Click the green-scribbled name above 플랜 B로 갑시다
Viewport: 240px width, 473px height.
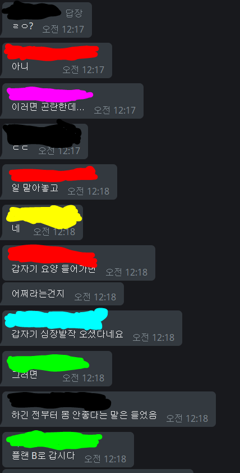coord(54,440)
